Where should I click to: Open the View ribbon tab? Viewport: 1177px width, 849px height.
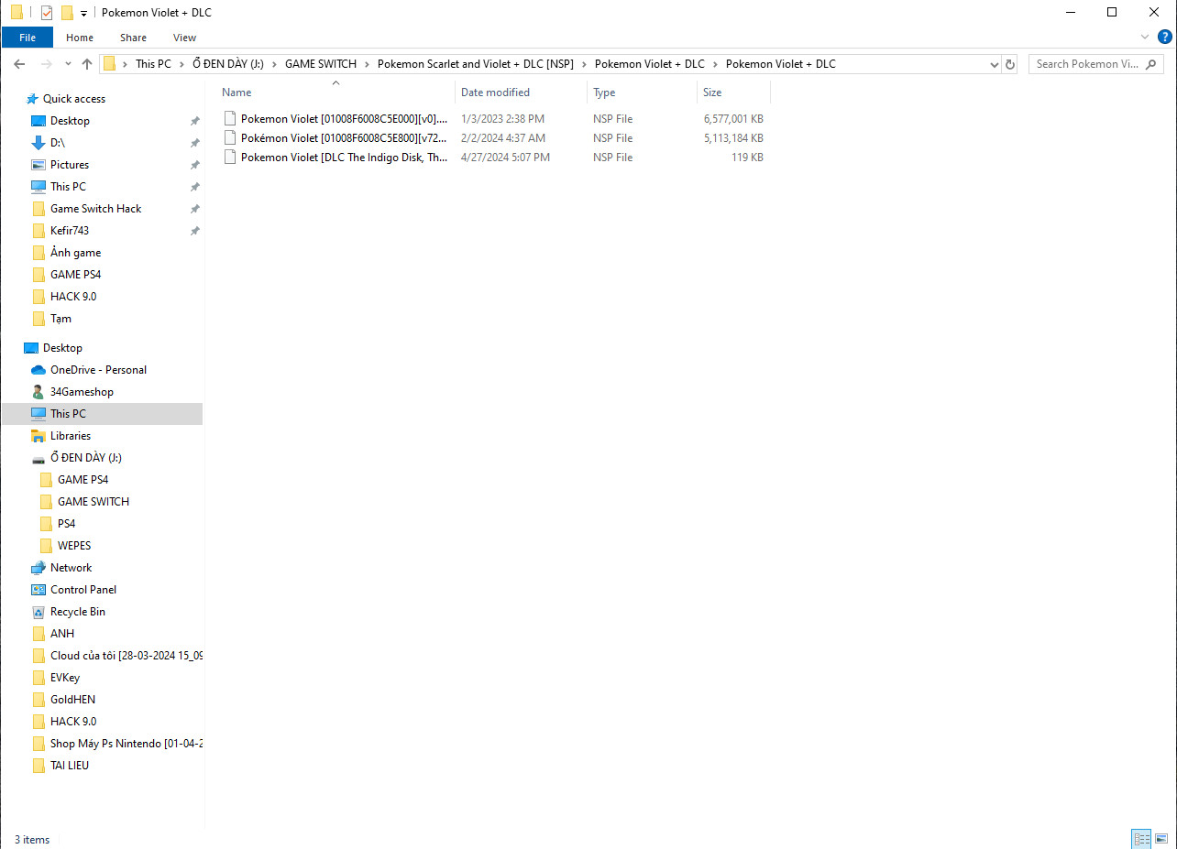point(184,38)
